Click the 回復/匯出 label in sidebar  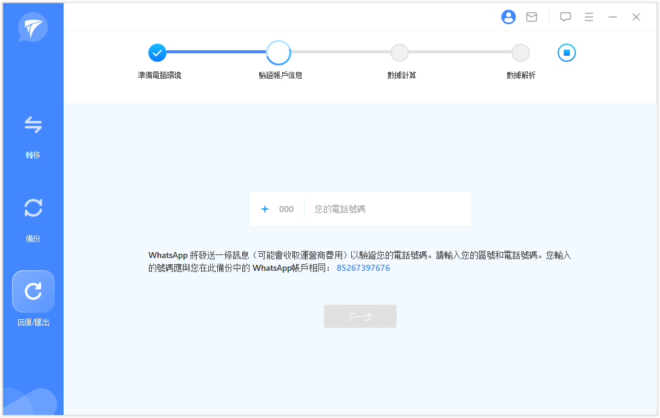coord(33,322)
